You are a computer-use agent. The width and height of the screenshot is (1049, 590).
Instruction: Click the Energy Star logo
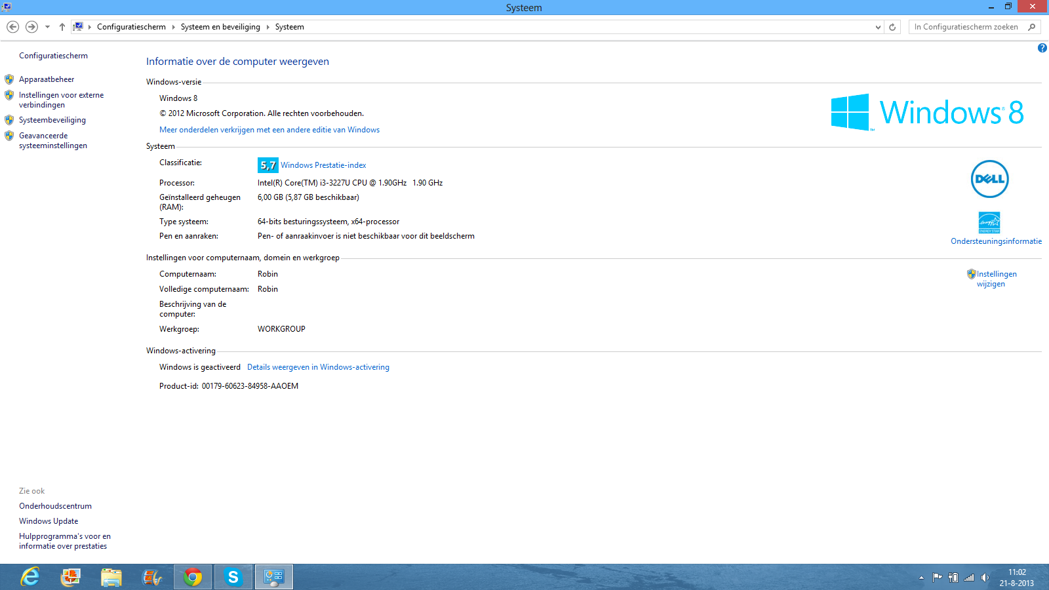click(989, 222)
